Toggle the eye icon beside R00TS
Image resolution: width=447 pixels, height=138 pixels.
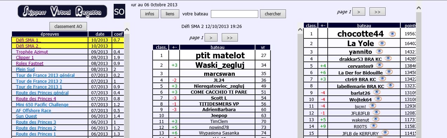[x=374, y=125]
